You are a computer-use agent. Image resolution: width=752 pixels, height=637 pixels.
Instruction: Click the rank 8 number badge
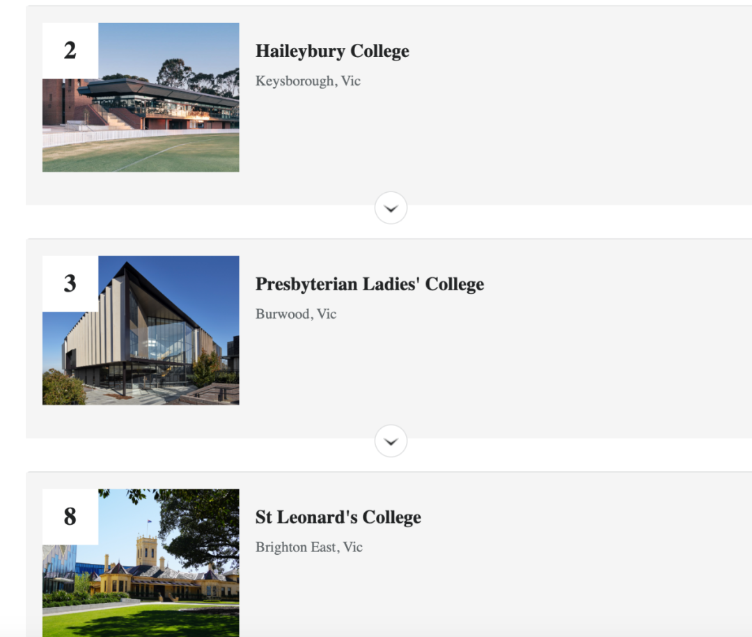pos(70,517)
